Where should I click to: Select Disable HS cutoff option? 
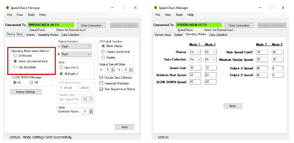click(x=103, y=58)
